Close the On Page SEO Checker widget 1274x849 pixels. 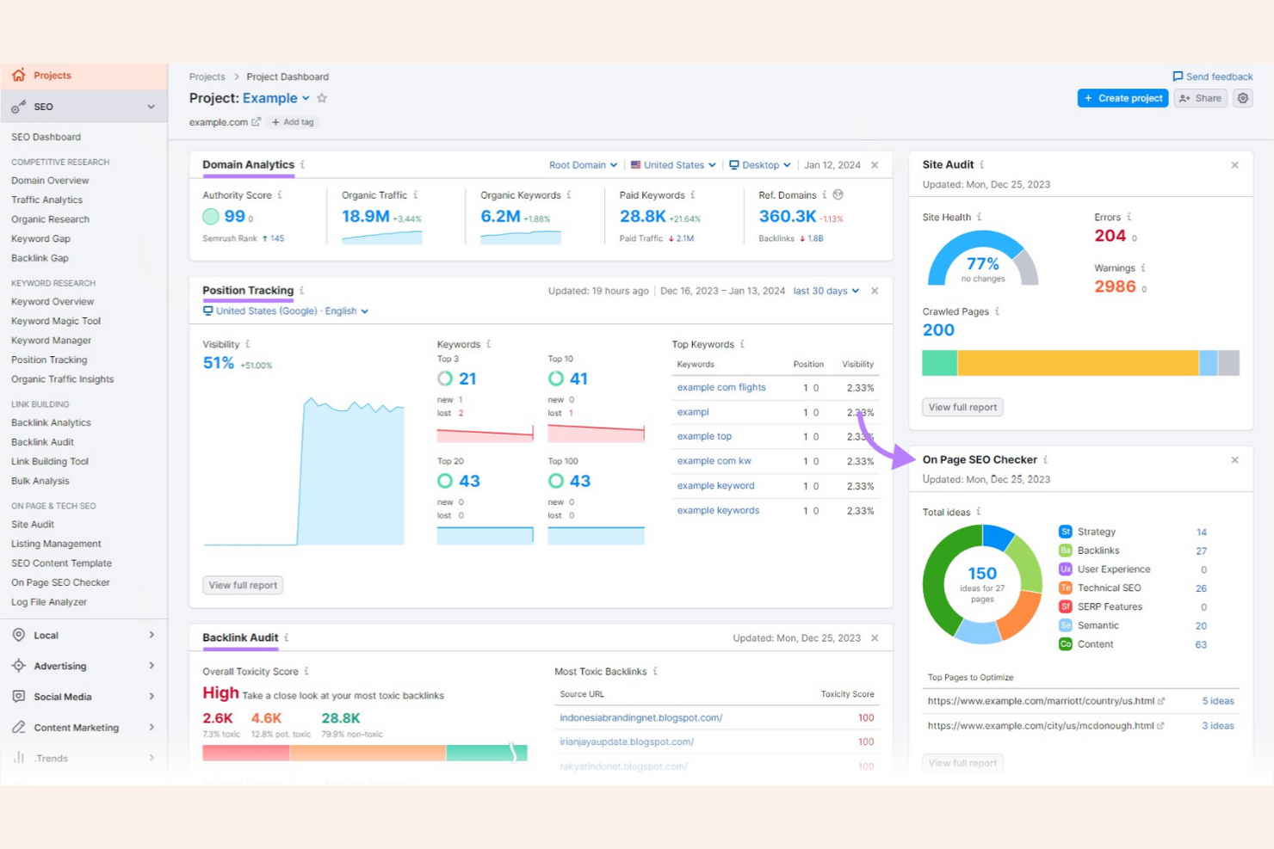1234,460
